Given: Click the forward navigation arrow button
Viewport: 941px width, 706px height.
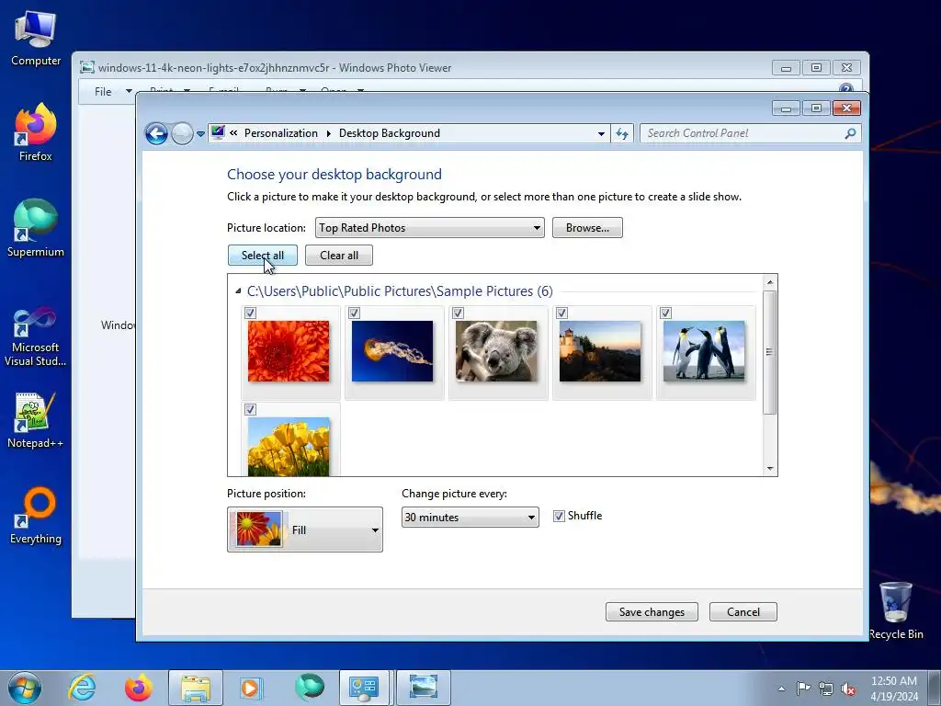Looking at the screenshot, I should pyautogui.click(x=182, y=133).
